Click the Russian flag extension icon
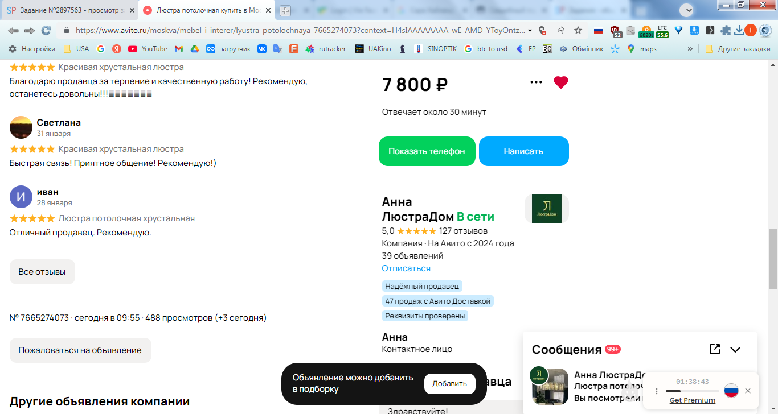This screenshot has height=414, width=778. coord(599,31)
